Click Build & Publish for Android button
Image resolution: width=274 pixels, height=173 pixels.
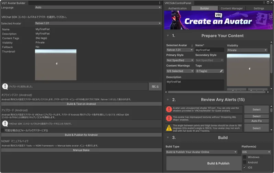[x=81, y=135]
